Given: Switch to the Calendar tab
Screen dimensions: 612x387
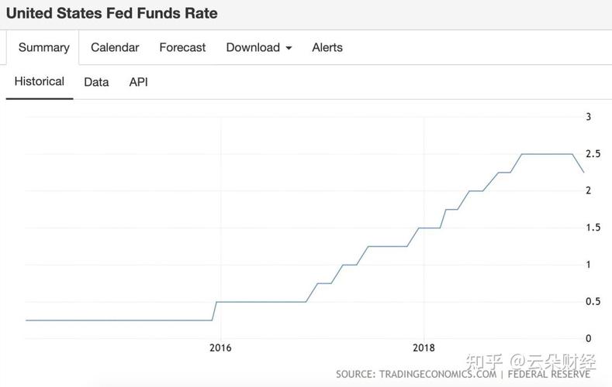Looking at the screenshot, I should point(115,47).
